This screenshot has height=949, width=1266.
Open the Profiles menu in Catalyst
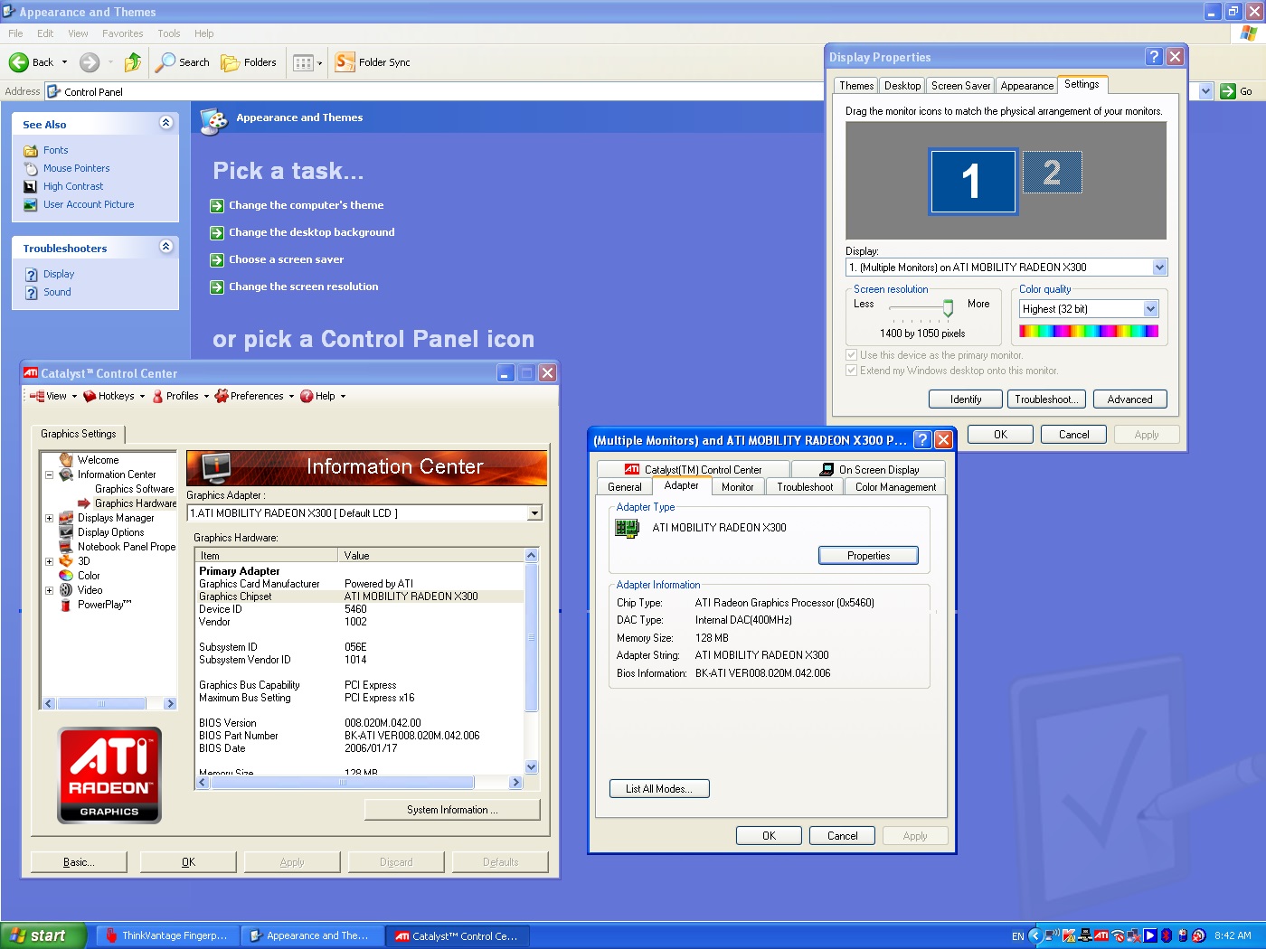[x=180, y=396]
